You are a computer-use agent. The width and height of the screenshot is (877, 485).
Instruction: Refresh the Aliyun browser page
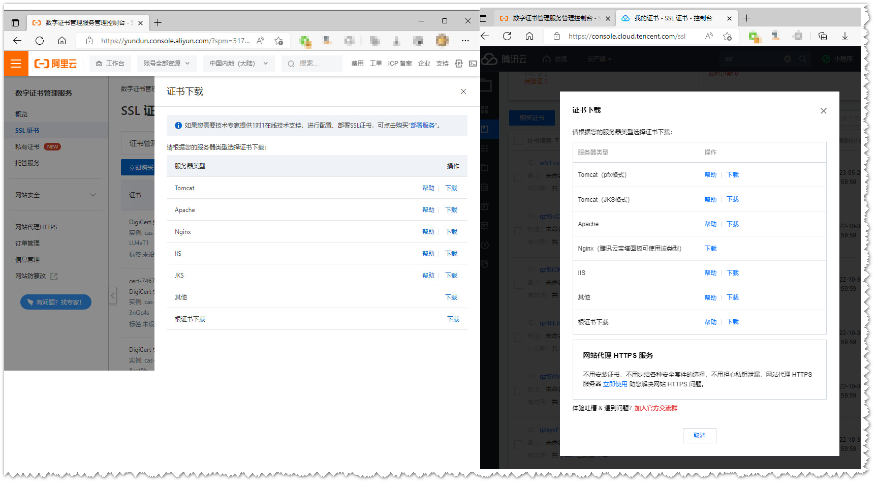point(40,41)
